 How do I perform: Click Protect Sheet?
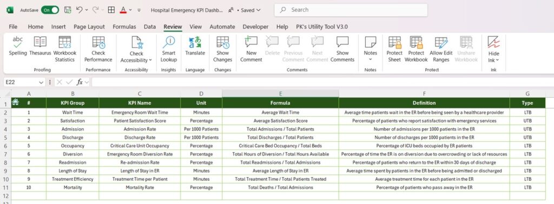(394, 49)
